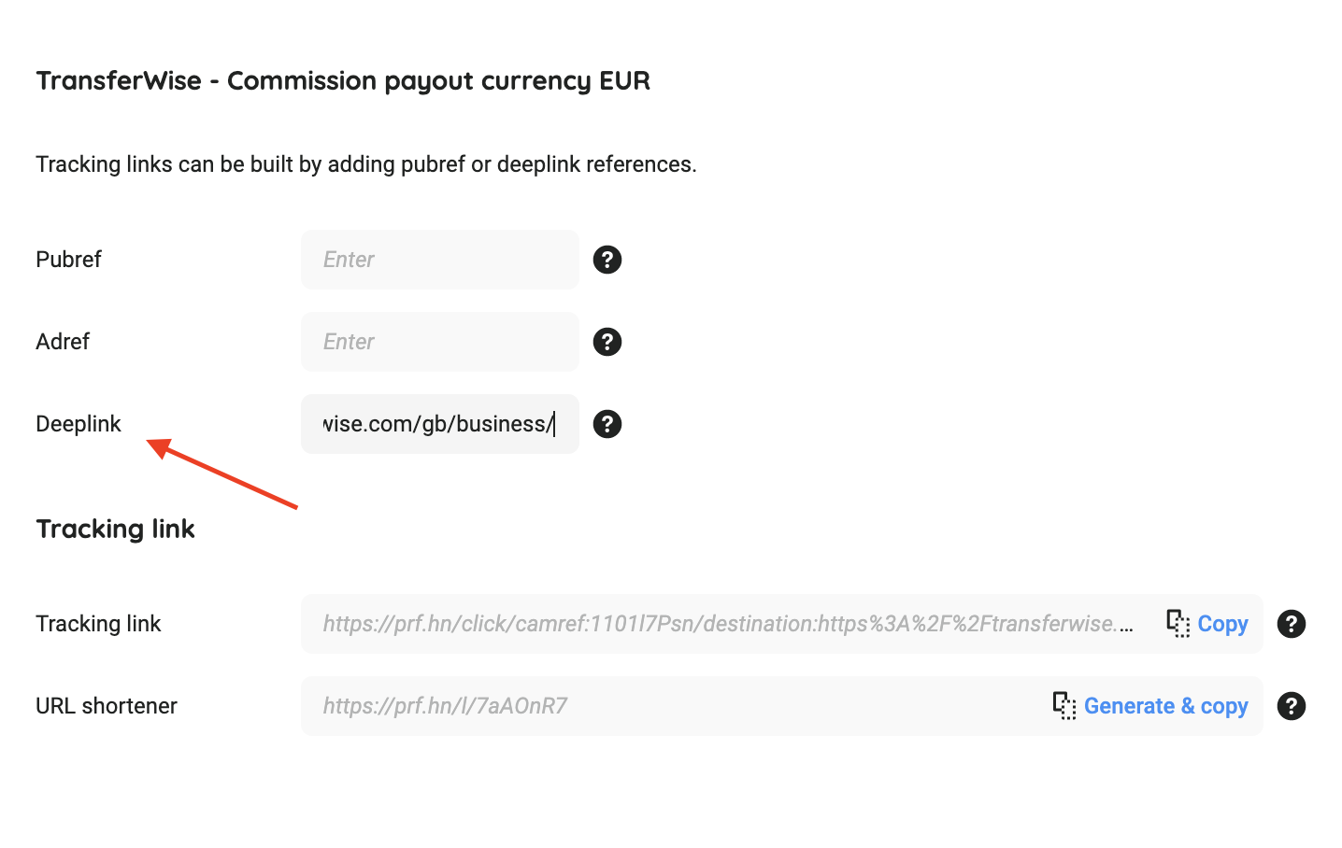Click the Deeplink field containing wise.com/gb/business/
The height and width of the screenshot is (848, 1342).
(439, 424)
